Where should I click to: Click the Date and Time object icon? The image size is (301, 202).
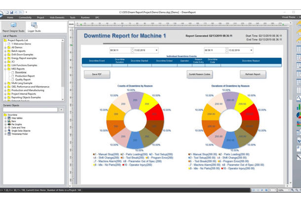(x=9, y=128)
